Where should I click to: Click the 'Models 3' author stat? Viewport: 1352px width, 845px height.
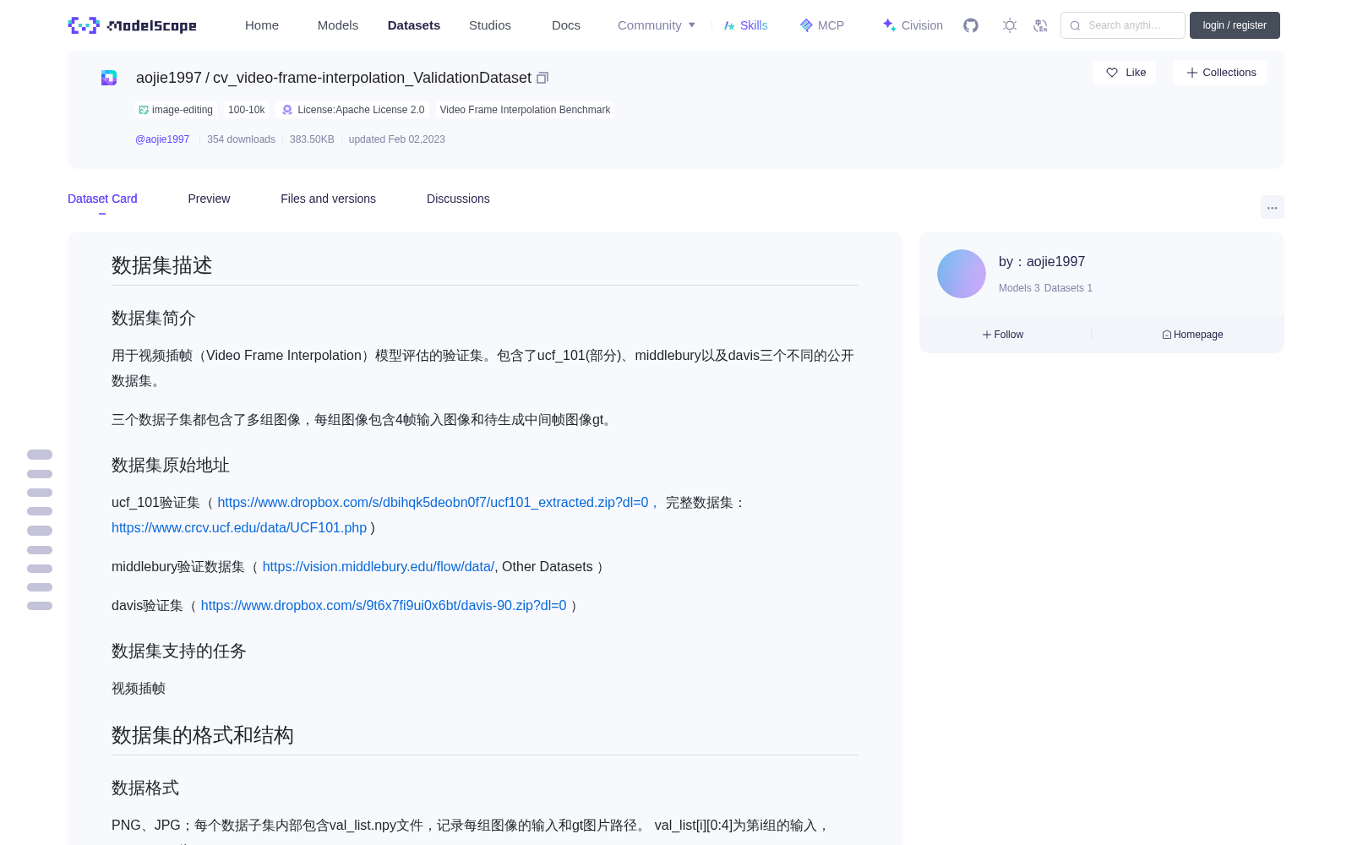pyautogui.click(x=1019, y=288)
